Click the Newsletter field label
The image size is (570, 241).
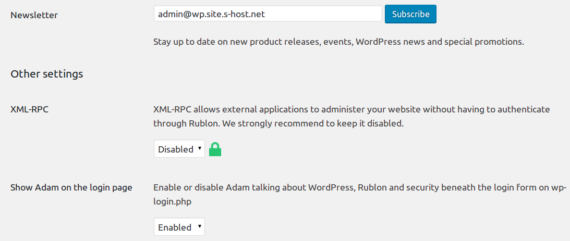[34, 15]
